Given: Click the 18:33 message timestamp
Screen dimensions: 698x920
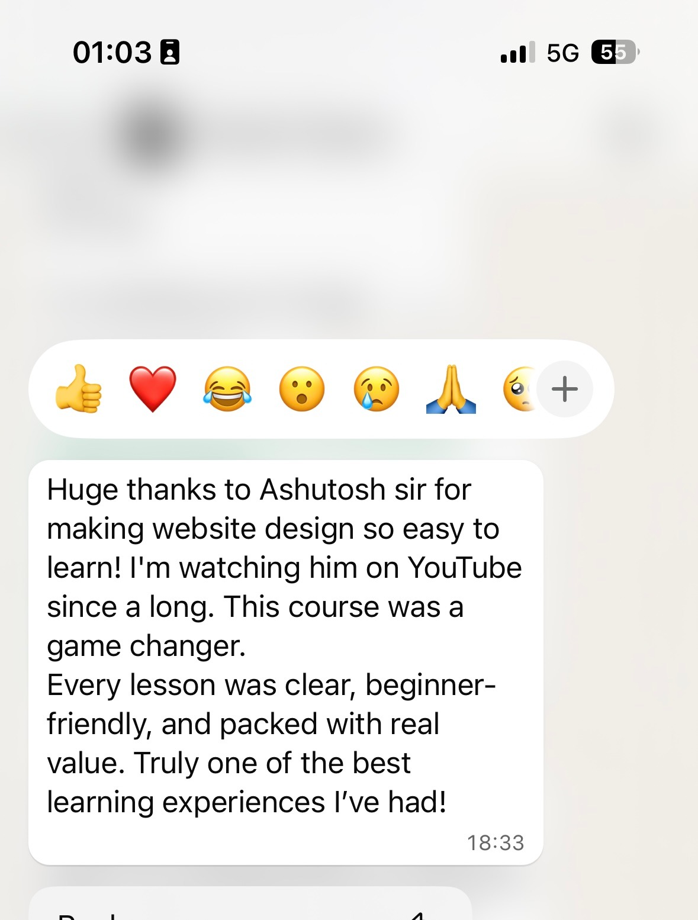Looking at the screenshot, I should [496, 842].
